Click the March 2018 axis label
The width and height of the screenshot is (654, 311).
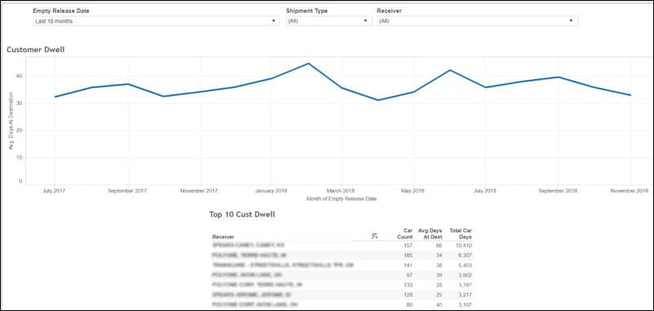[x=341, y=191]
